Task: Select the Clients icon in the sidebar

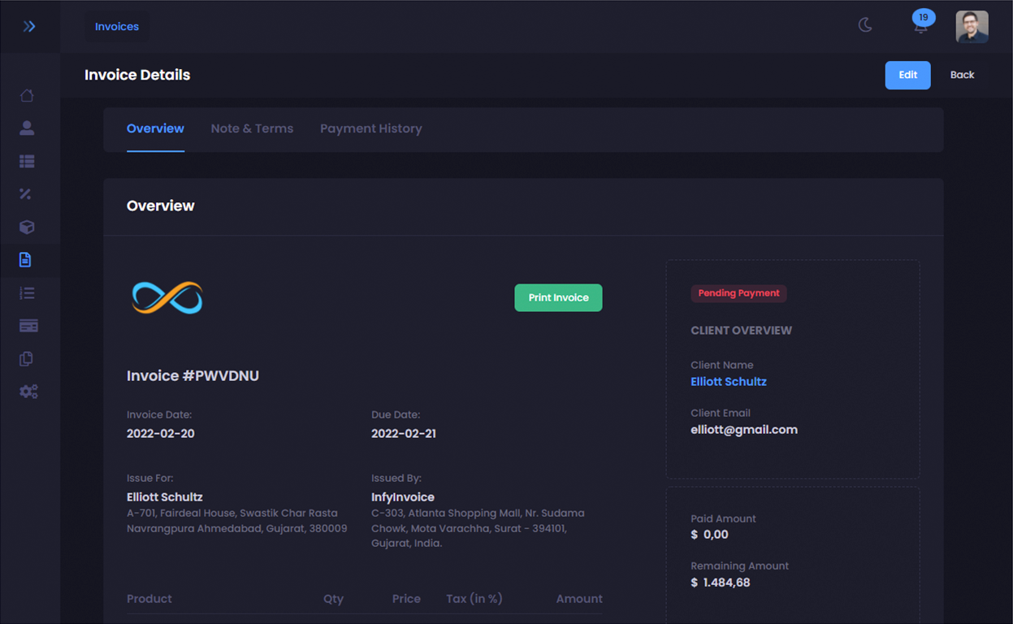Action: [27, 128]
